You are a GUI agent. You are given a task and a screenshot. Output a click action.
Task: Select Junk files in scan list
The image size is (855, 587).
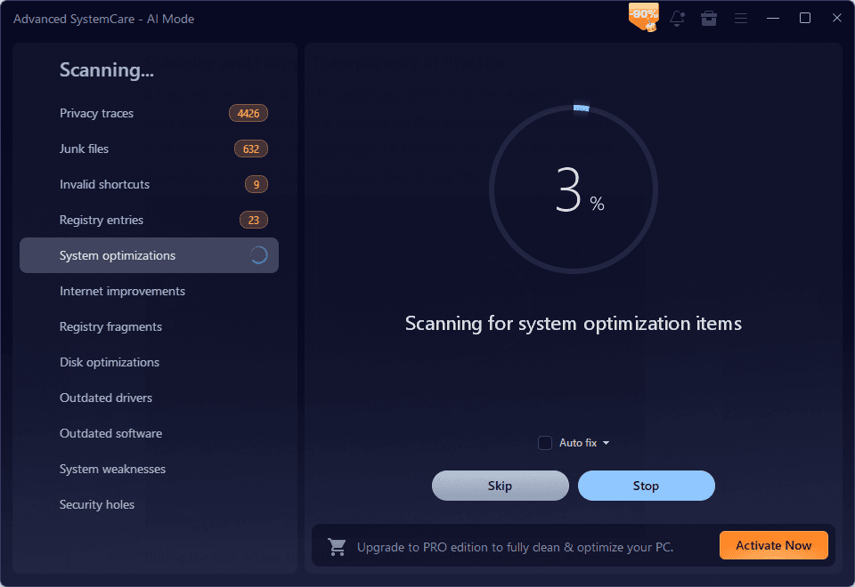click(x=149, y=149)
